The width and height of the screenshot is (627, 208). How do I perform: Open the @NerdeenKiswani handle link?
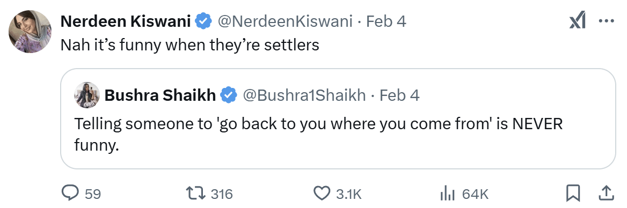point(285,21)
